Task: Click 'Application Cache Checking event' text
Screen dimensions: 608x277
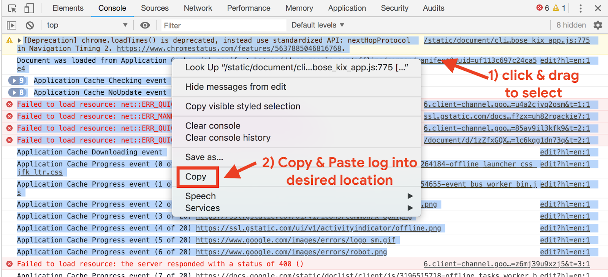Action: [100, 81]
